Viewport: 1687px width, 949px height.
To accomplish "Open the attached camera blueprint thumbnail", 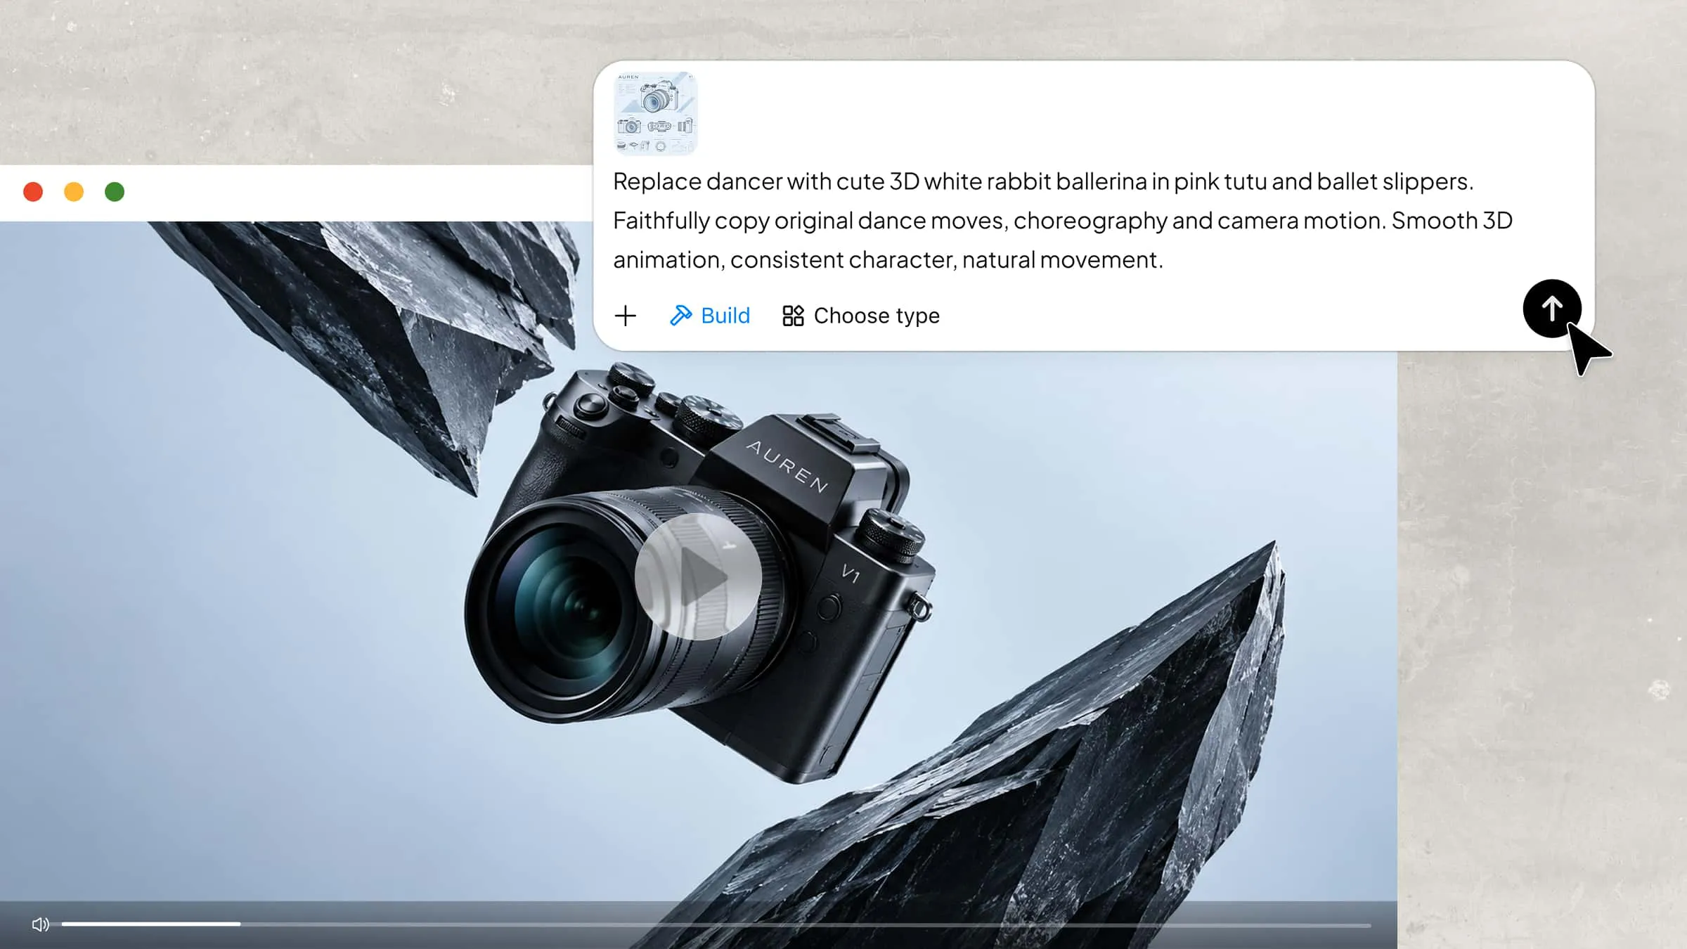I will [656, 113].
